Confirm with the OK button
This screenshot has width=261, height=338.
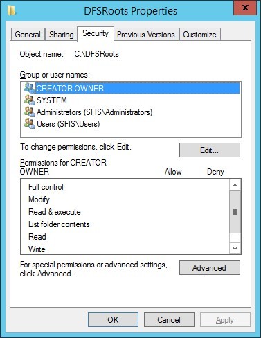113,320
